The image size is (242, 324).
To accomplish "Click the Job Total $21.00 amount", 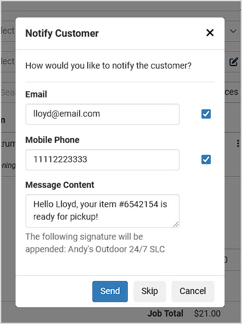I will 207,313.
